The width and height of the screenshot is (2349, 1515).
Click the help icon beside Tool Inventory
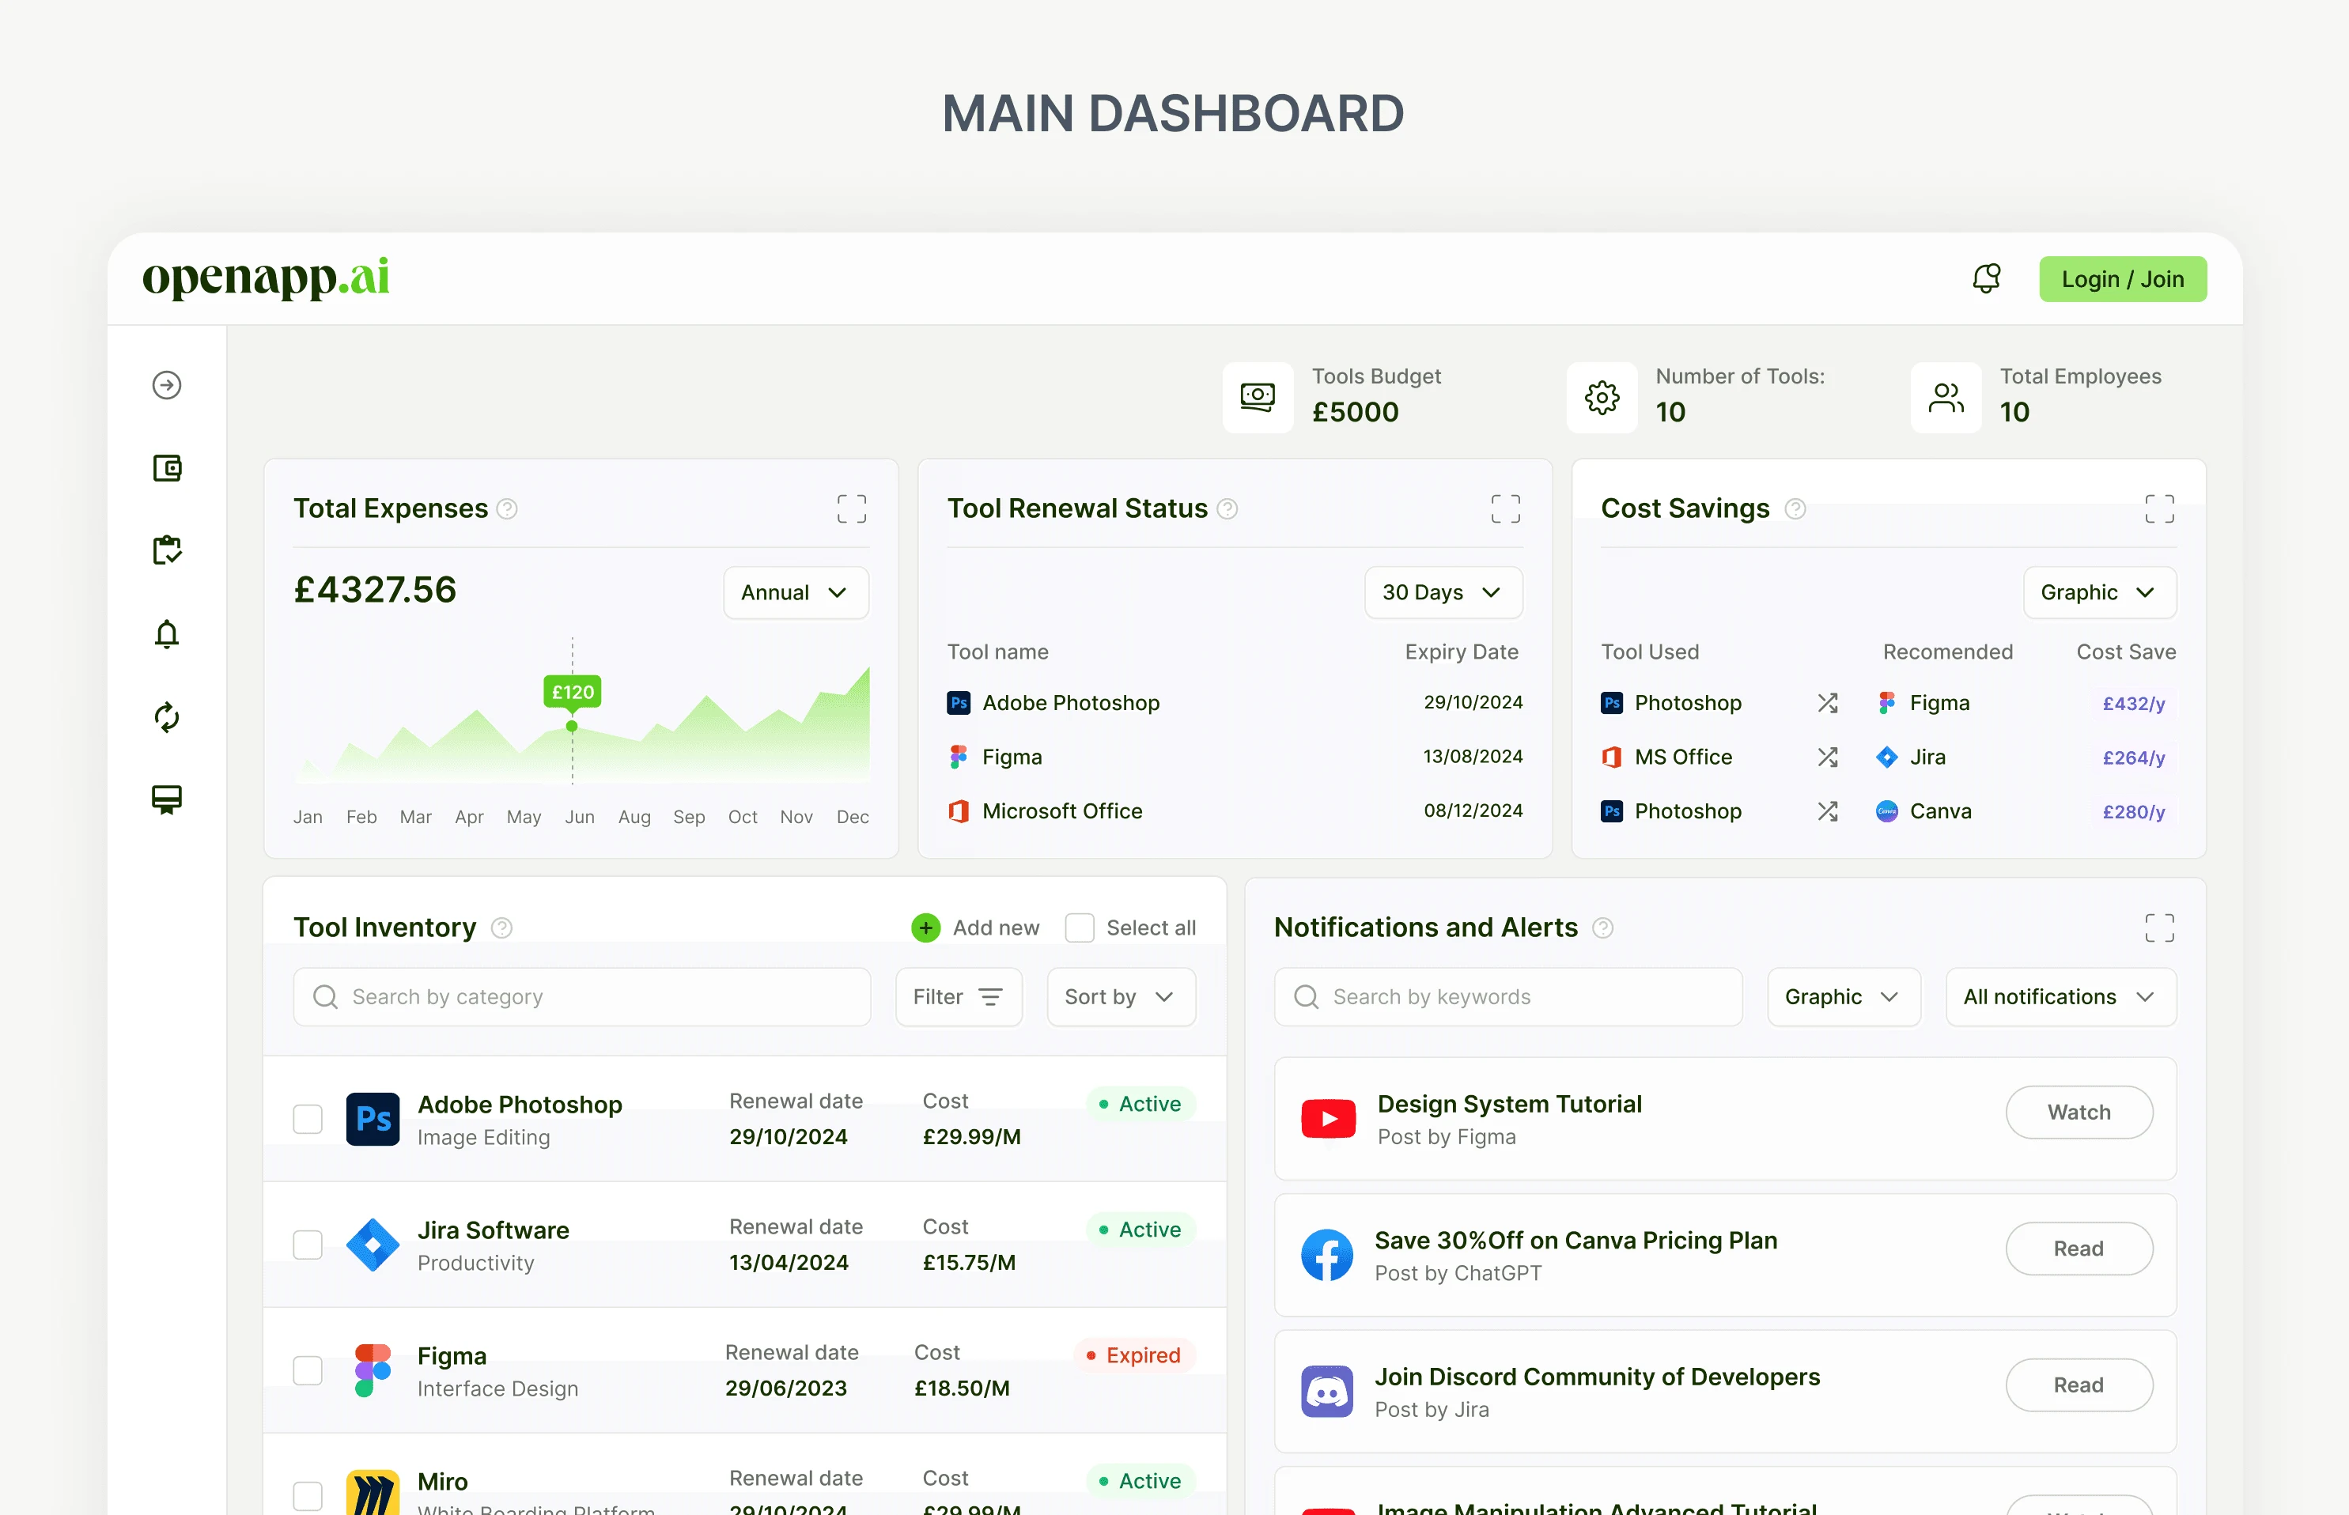(502, 928)
